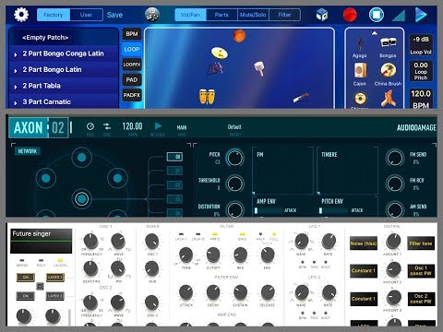Click the volume ramp triangle icon
Screen dimensions: 443x332
pyautogui.click(x=399, y=16)
